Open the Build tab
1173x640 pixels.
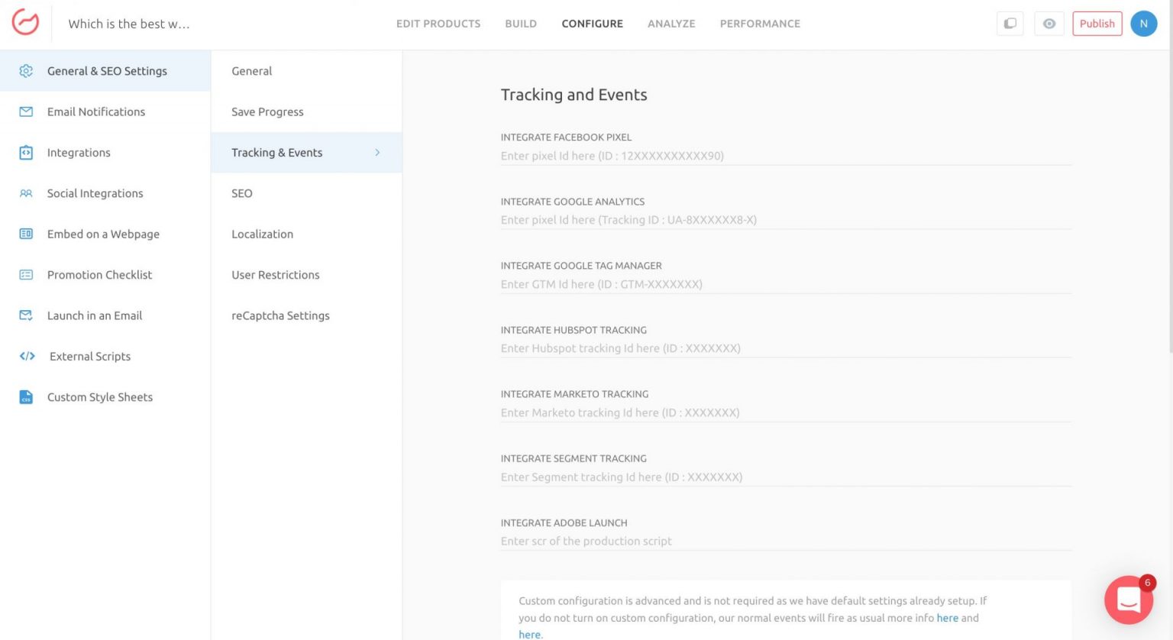tap(520, 24)
